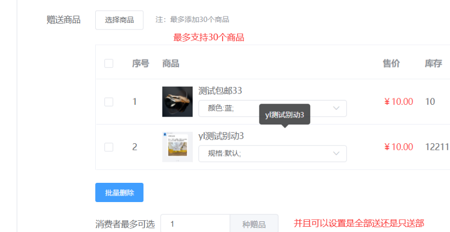Click the 12211 stock value
450x232 pixels.
pyautogui.click(x=437, y=147)
